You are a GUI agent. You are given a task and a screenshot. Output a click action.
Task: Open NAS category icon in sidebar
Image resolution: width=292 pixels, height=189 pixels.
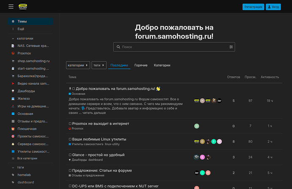13,46
